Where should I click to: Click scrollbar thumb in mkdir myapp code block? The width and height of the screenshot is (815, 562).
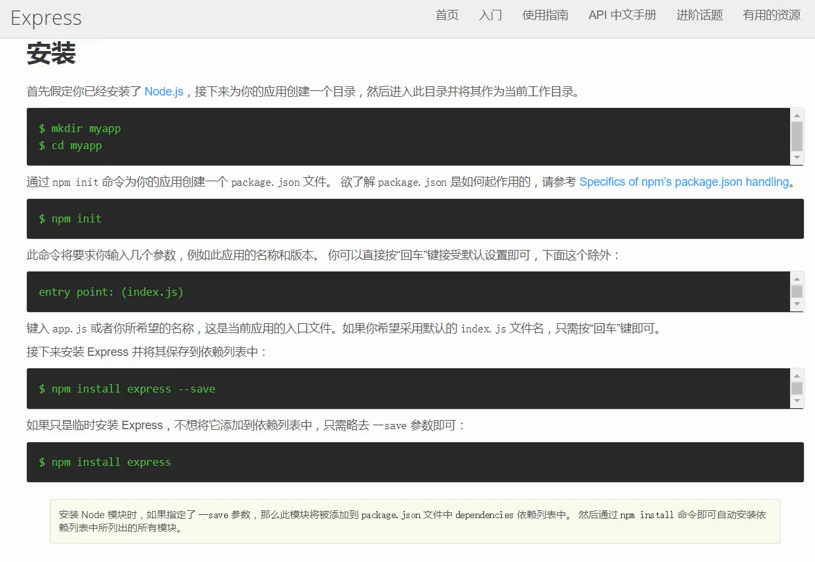(797, 136)
